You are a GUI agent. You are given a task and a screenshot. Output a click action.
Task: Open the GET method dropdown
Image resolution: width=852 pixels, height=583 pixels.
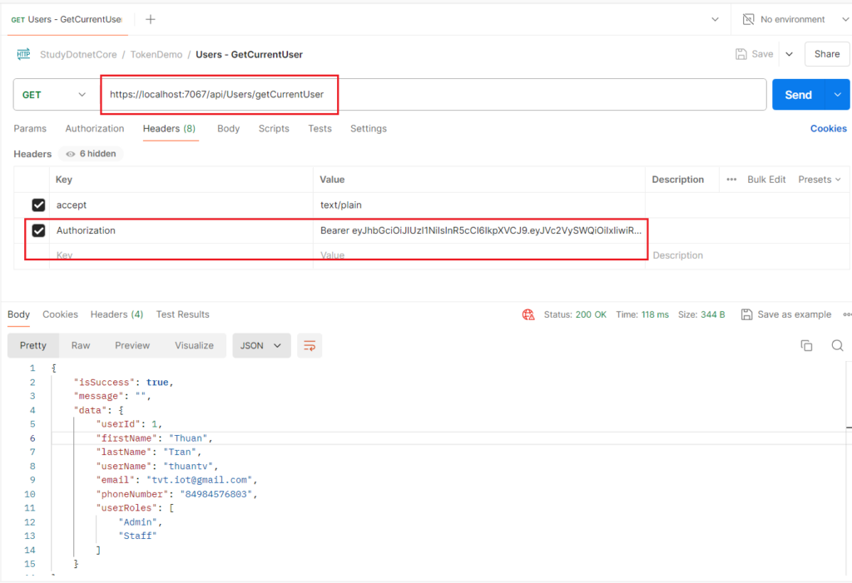(54, 95)
